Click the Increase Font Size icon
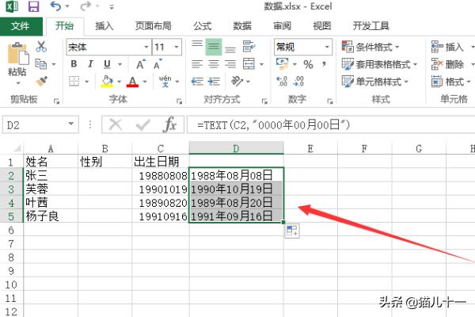The width and height of the screenshot is (475, 317). 142,64
